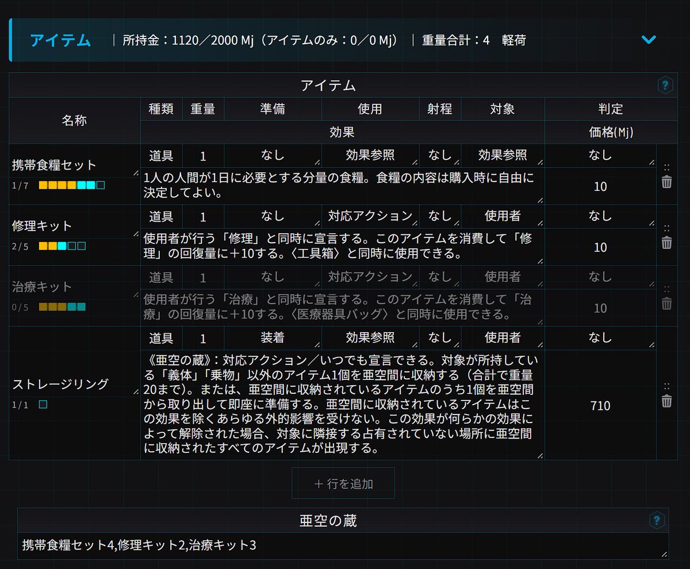Delete the 治療キット row with the trash icon
Screen dimensions: 690x569
click(x=666, y=303)
